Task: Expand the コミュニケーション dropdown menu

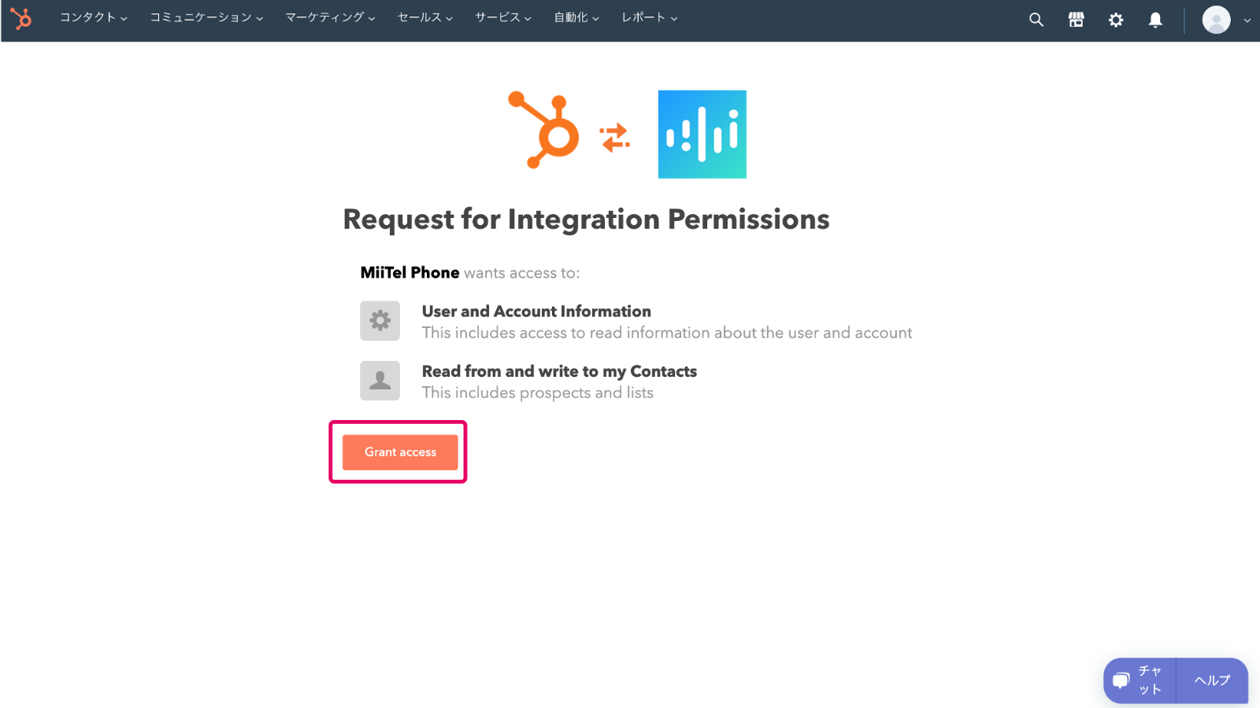Action: coord(206,17)
